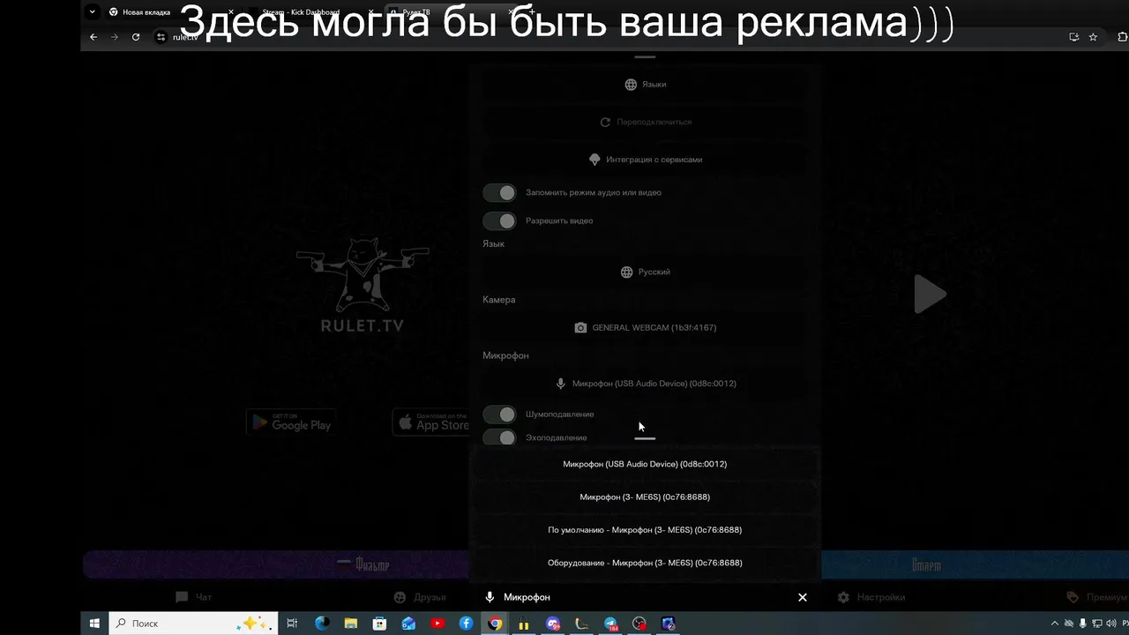The height and width of the screenshot is (635, 1129).
Task: Open Интеграция с сервисами
Action: (645, 160)
